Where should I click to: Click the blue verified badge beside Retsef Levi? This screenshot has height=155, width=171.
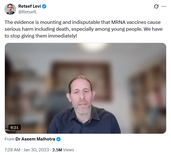click(x=44, y=6)
